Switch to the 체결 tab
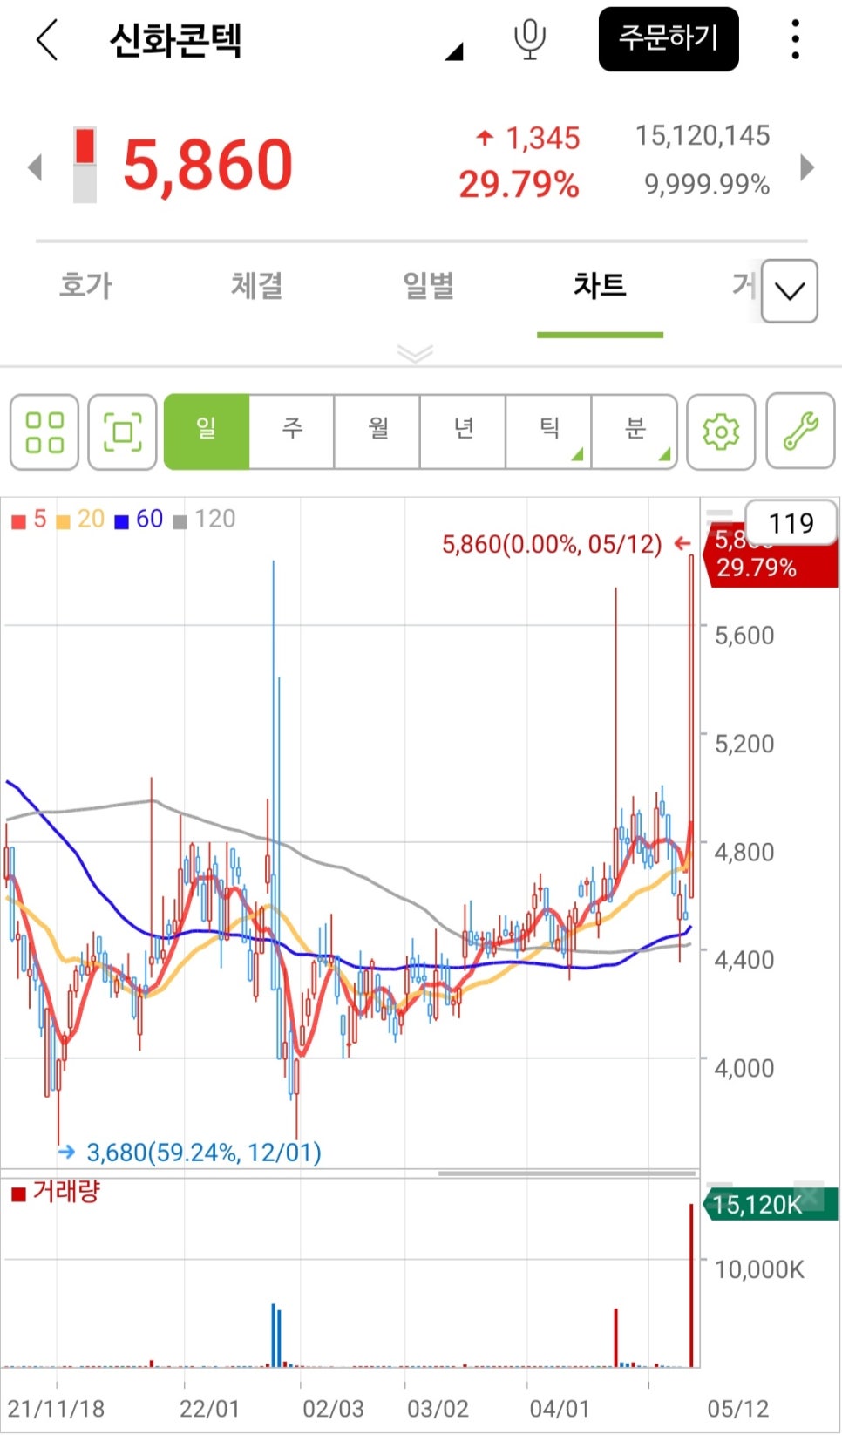Screen dimensions: 842x1435 pos(257,286)
